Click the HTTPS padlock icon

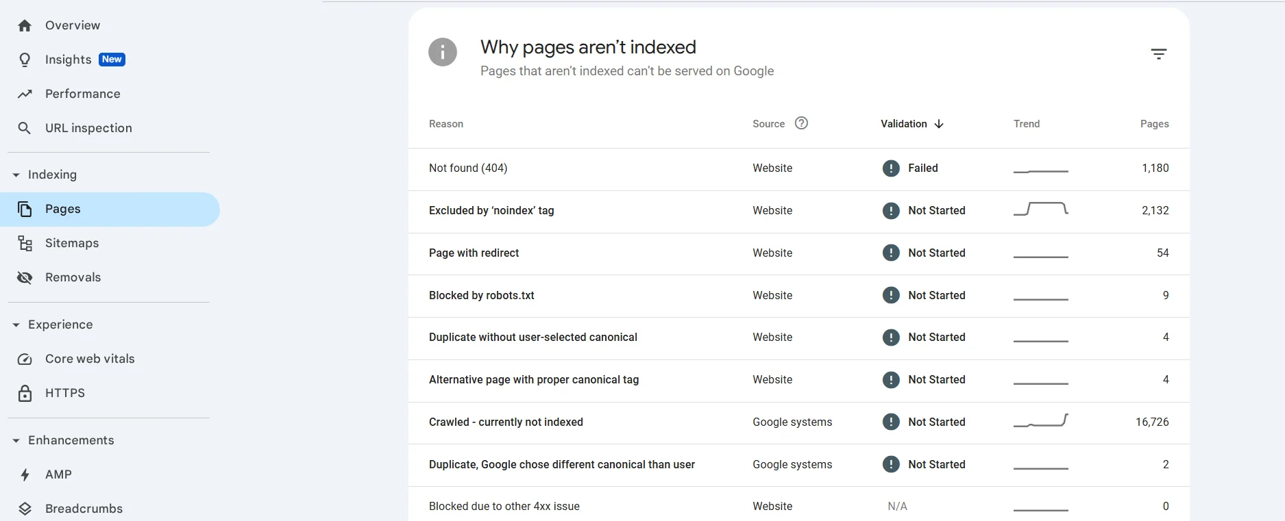(x=25, y=393)
